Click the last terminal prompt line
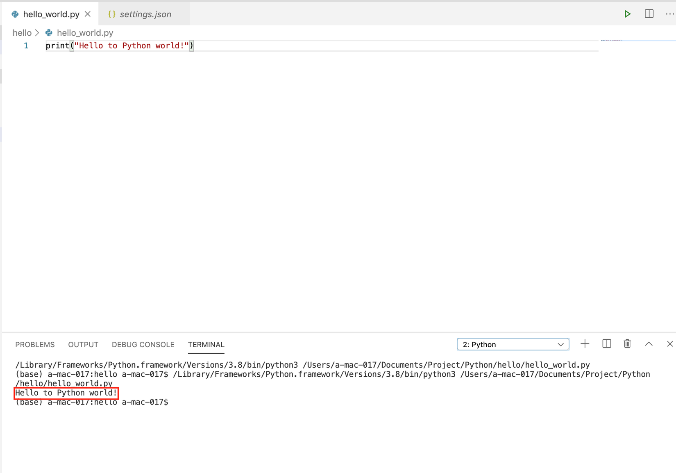Screen dimensions: 676x473 [x=92, y=402]
